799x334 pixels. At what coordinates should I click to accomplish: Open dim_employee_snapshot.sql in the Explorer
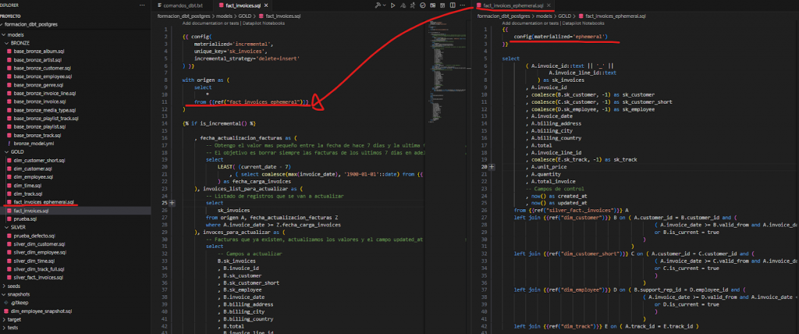click(42, 311)
